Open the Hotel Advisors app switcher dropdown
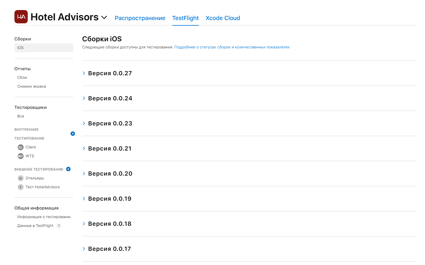 pos(104,17)
